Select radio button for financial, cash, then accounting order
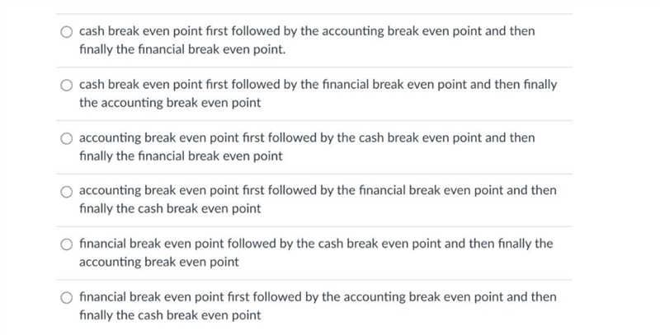The width and height of the screenshot is (660, 335). (67, 244)
